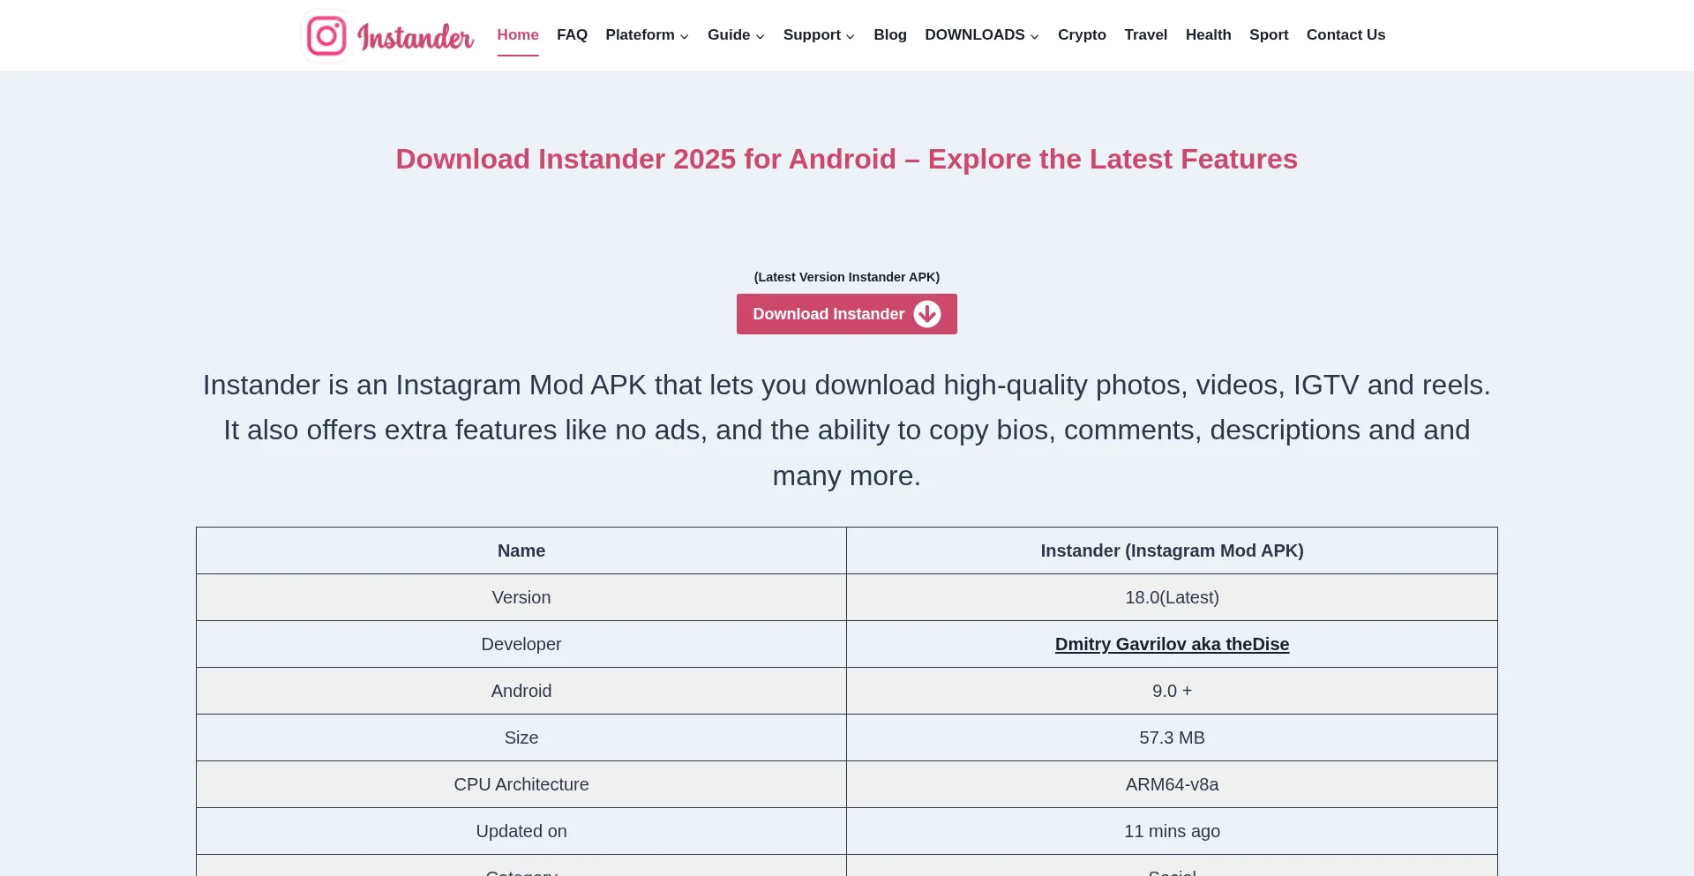Click the '11 mins ago' table cell
1694x876 pixels.
point(1172,831)
